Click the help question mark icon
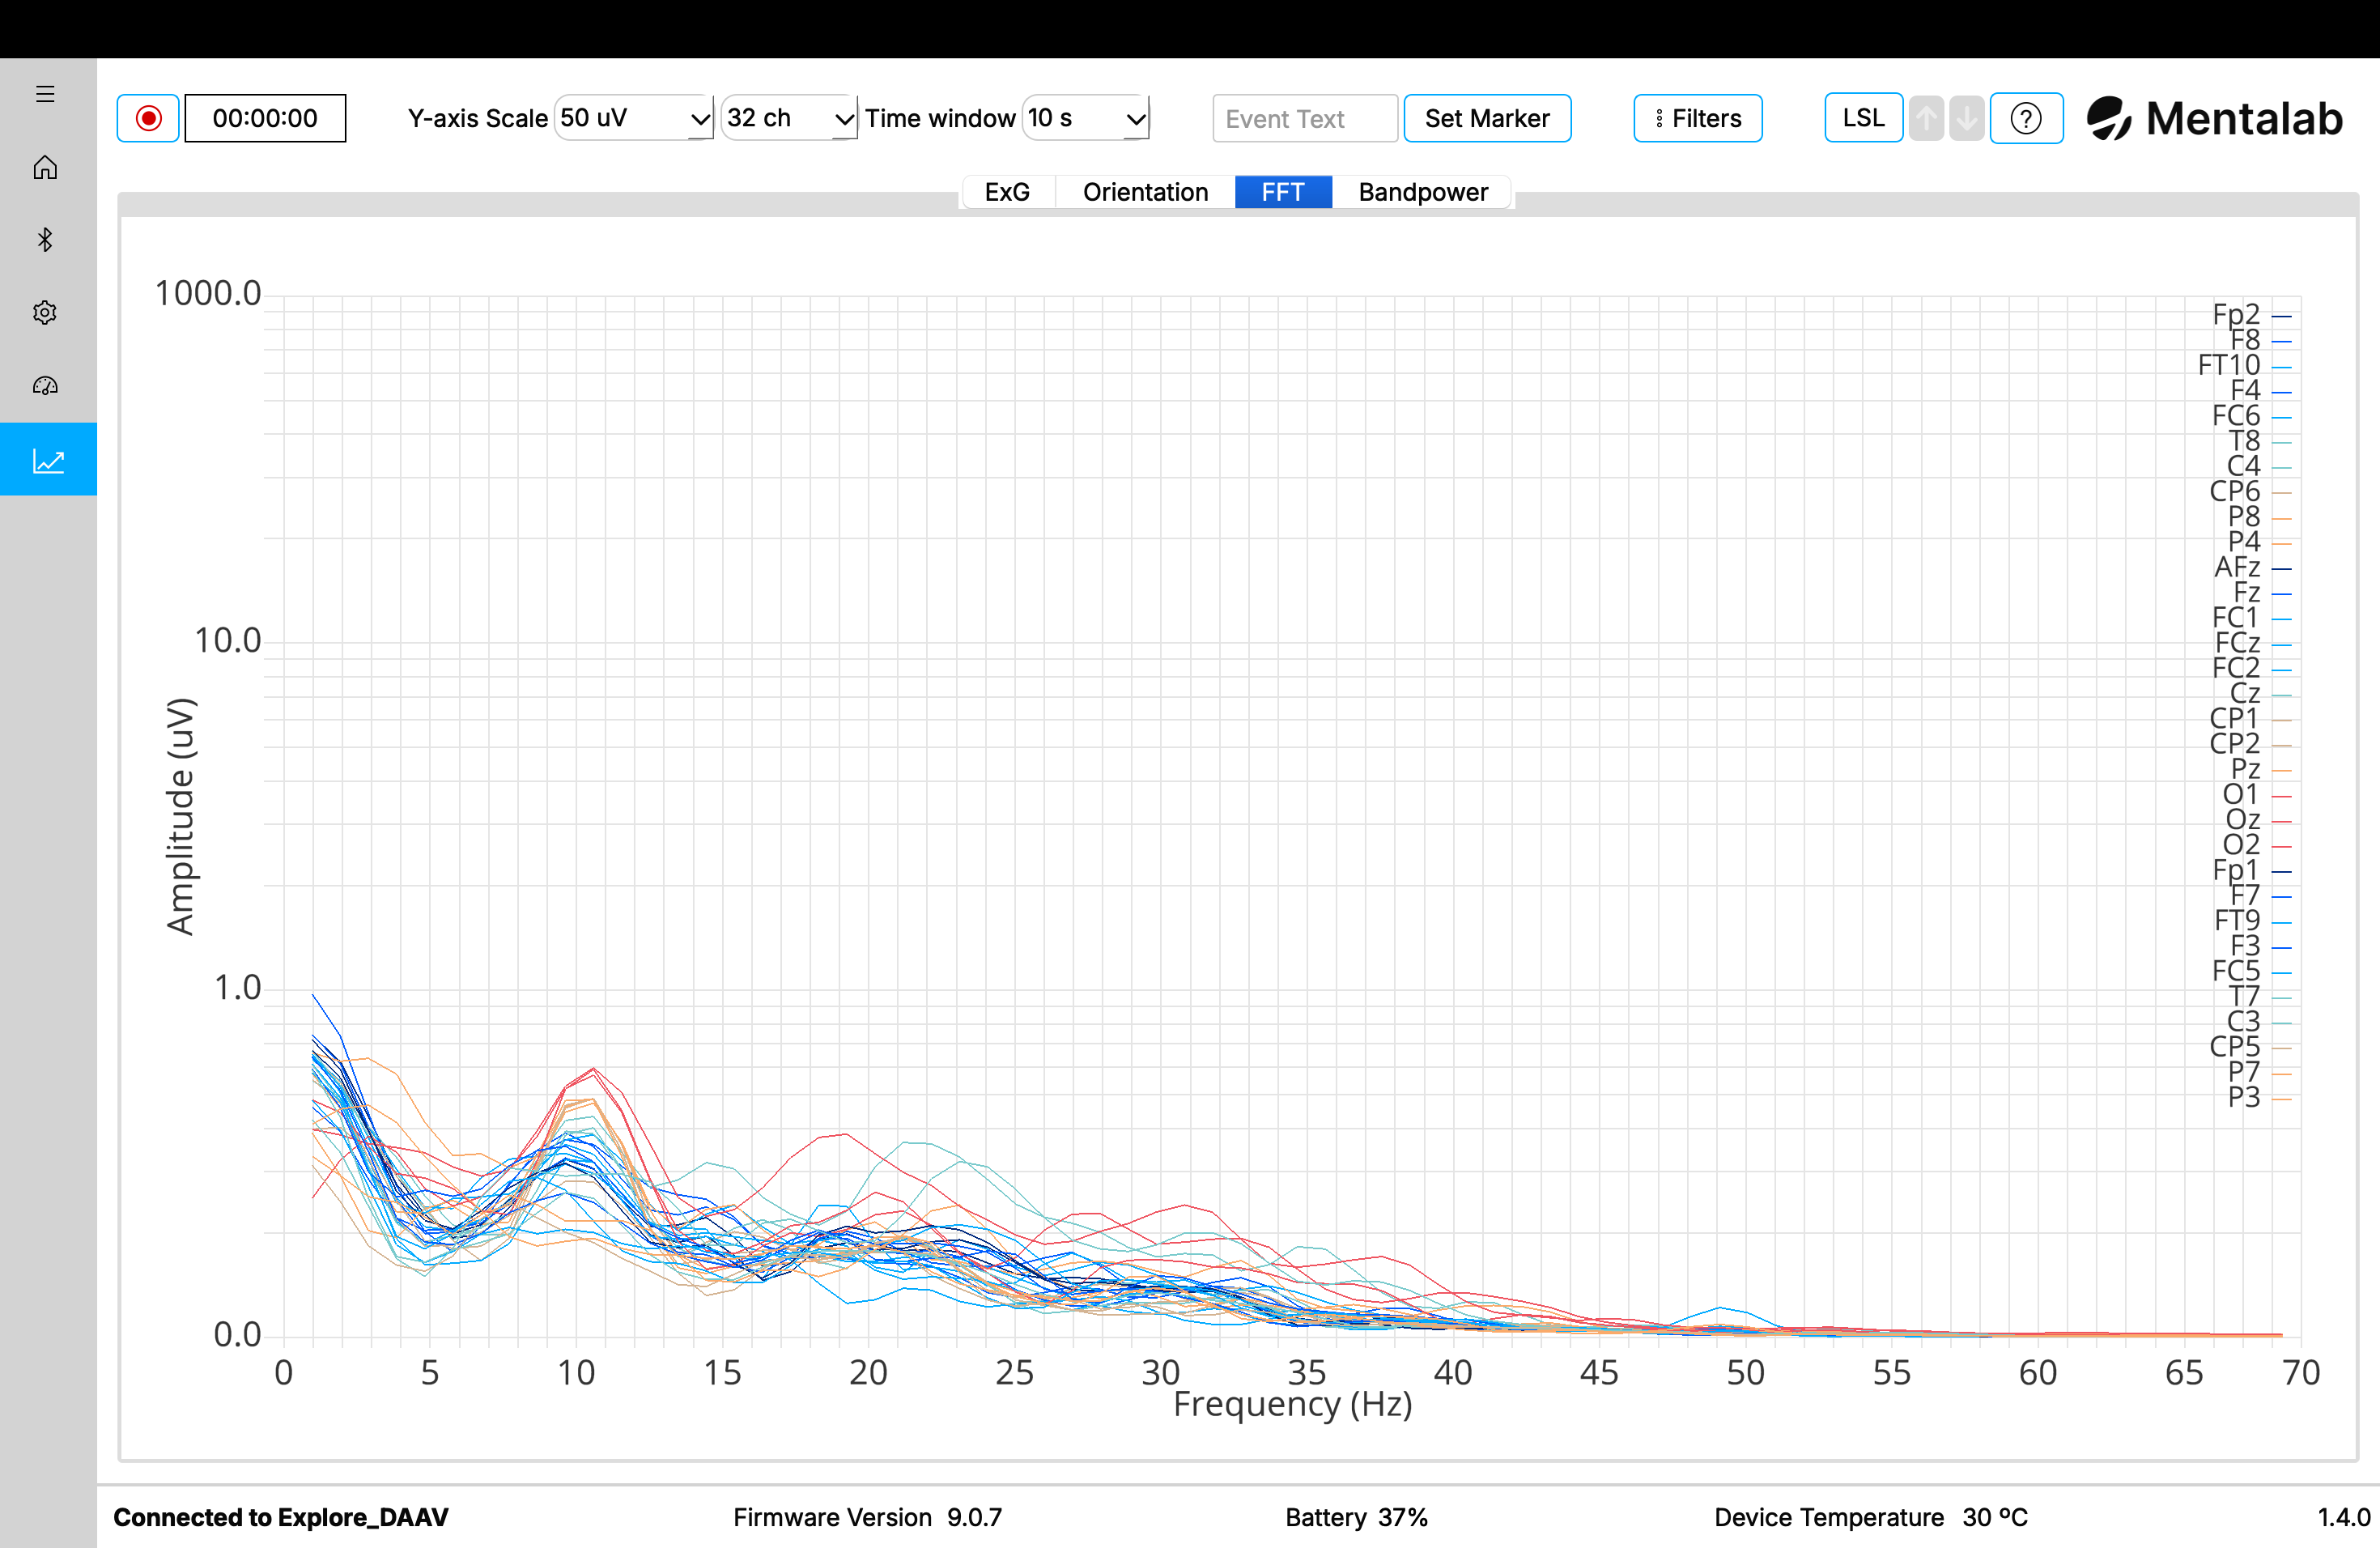Image resolution: width=2380 pixels, height=1548 pixels. pyautogui.click(x=2026, y=118)
